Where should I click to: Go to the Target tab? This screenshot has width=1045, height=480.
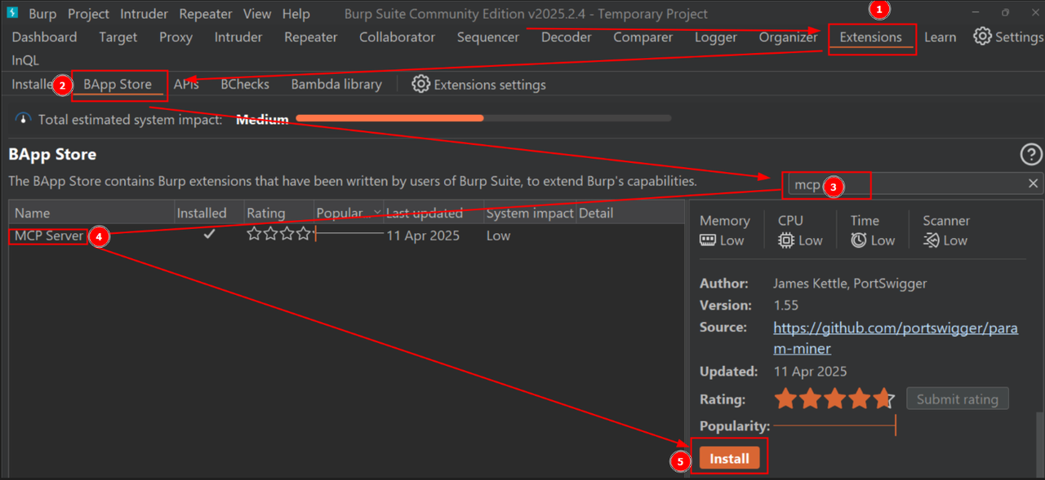tap(118, 37)
